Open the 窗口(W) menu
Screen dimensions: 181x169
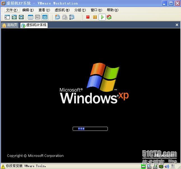point(96,10)
